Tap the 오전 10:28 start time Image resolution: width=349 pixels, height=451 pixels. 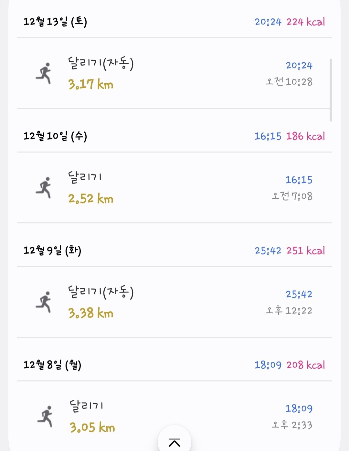point(289,82)
